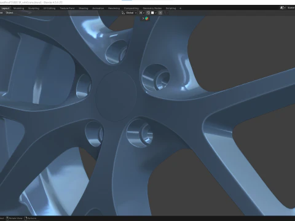Open the Sculpting workspace tab
Viewport: 295px width, 221px height.
(34, 9)
